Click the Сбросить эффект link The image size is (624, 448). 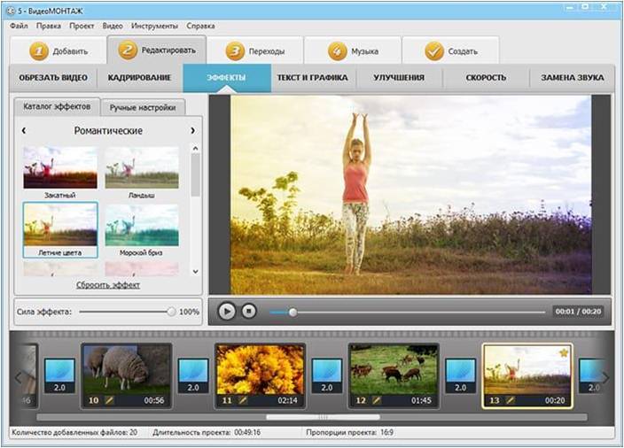point(107,285)
